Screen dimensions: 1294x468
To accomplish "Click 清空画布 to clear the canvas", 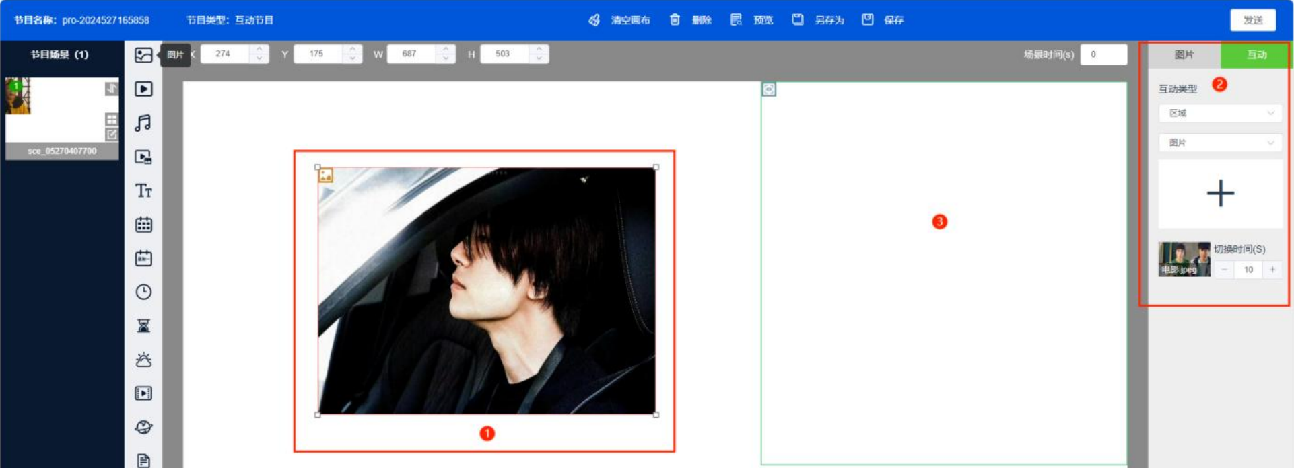I will (620, 20).
